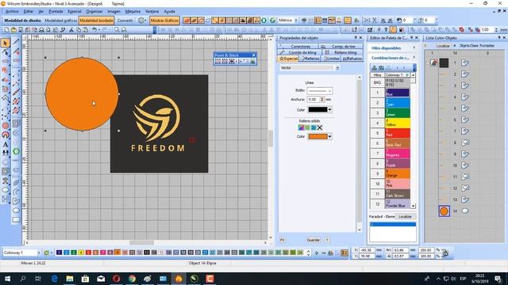
Task: Switch to the Rellenos tab
Action: (x=310, y=59)
